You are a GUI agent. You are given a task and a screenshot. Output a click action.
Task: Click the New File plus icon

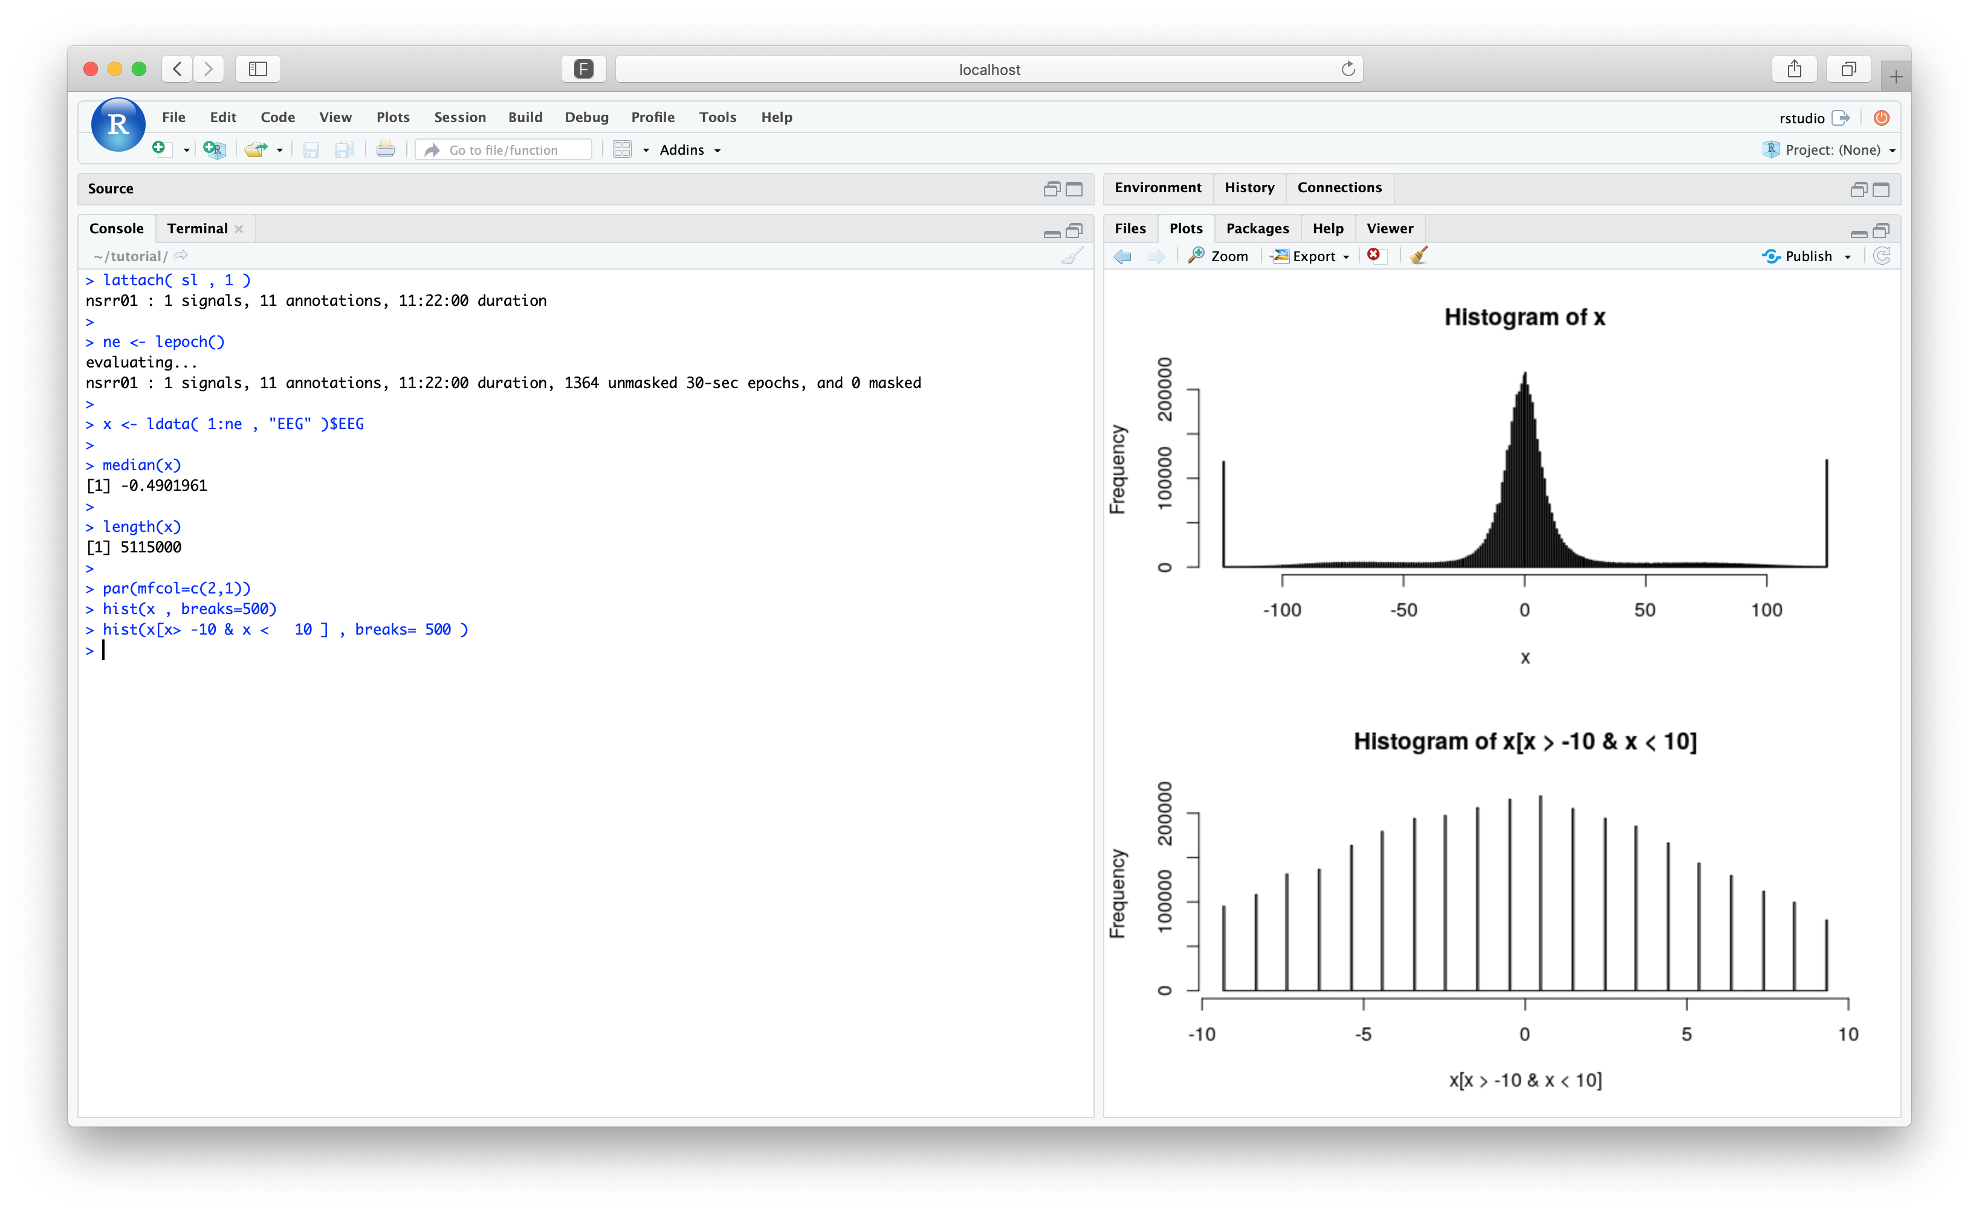click(159, 149)
